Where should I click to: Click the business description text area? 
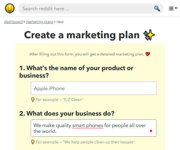pos(94,128)
